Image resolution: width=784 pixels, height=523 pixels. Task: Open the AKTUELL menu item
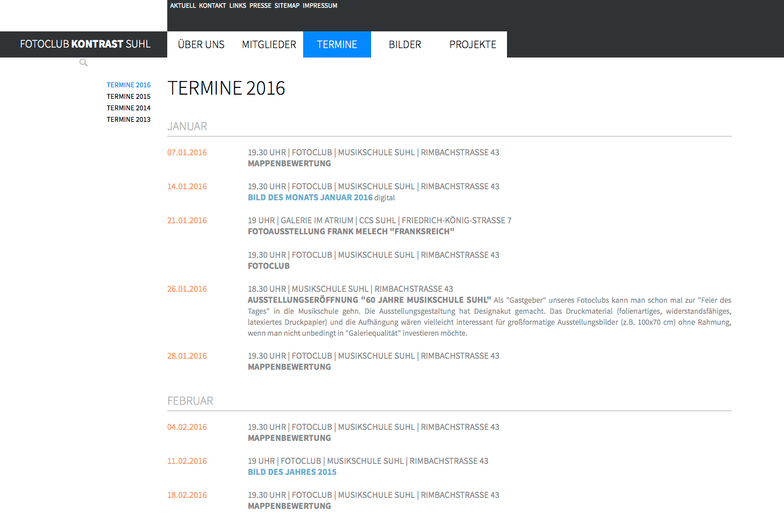point(182,5)
